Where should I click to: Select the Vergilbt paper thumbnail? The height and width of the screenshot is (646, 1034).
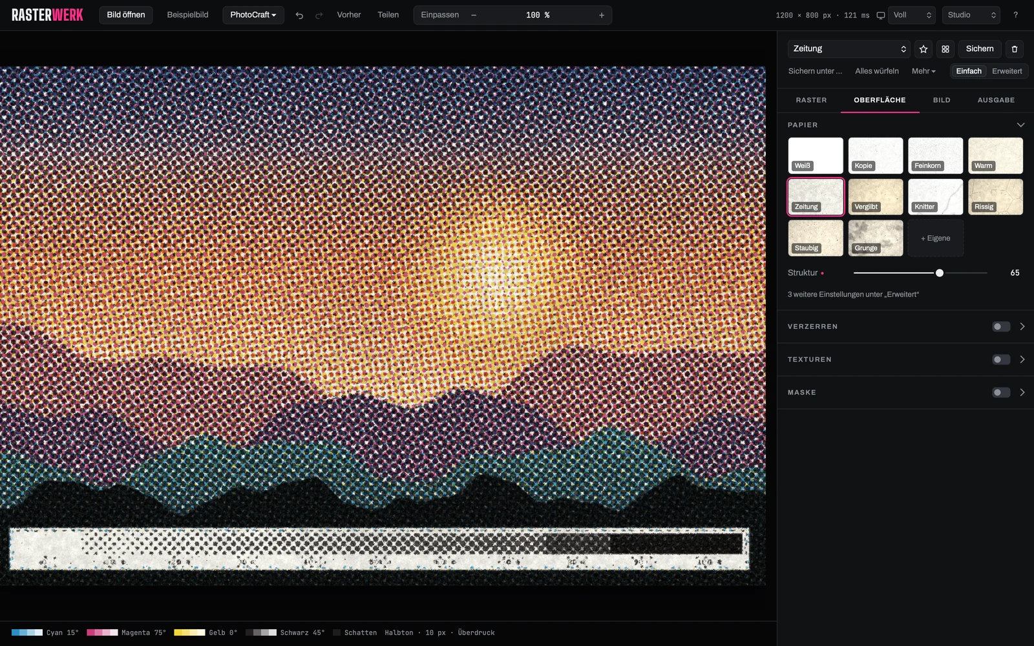point(876,197)
